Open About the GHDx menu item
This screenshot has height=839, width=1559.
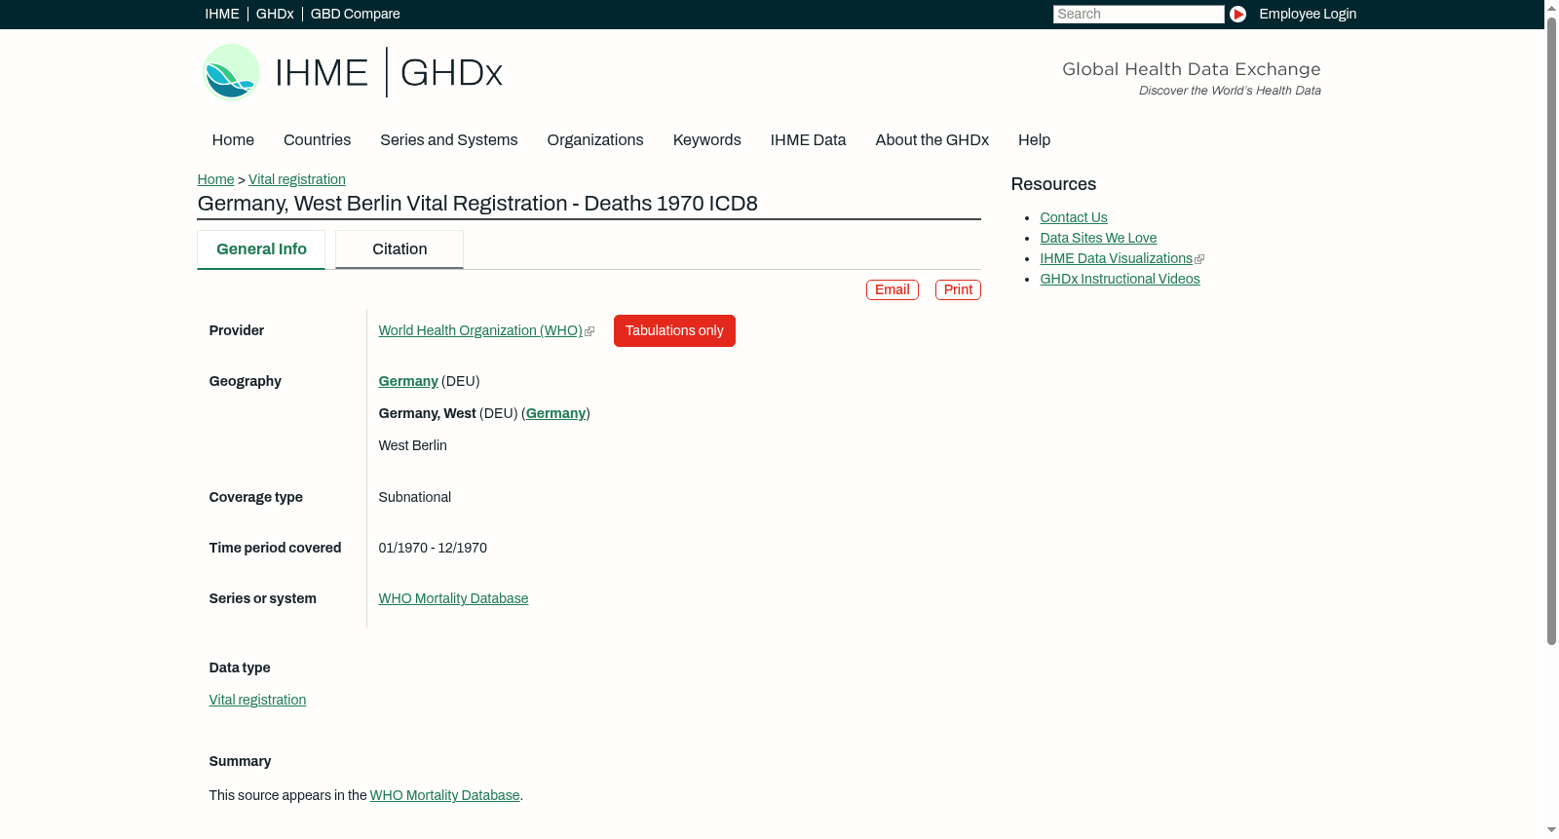point(932,140)
